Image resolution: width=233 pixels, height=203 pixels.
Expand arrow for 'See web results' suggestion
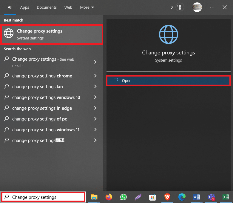point(95,62)
